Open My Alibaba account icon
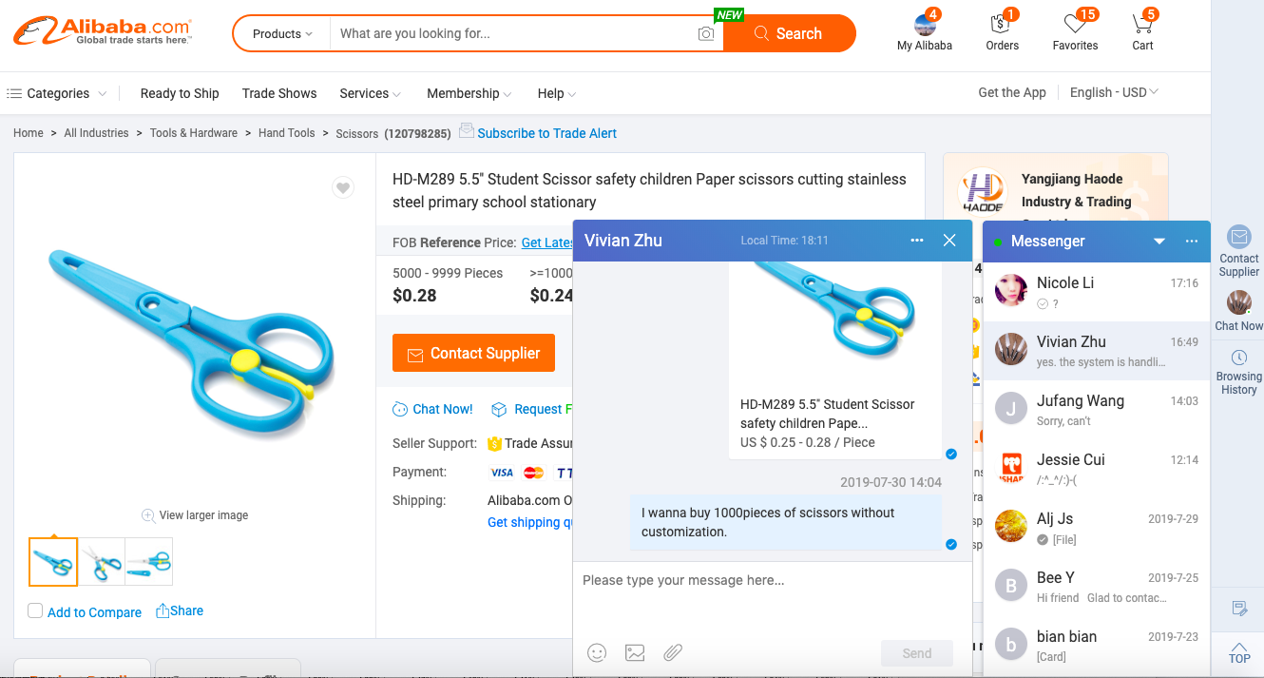The image size is (1264, 678). [x=924, y=23]
